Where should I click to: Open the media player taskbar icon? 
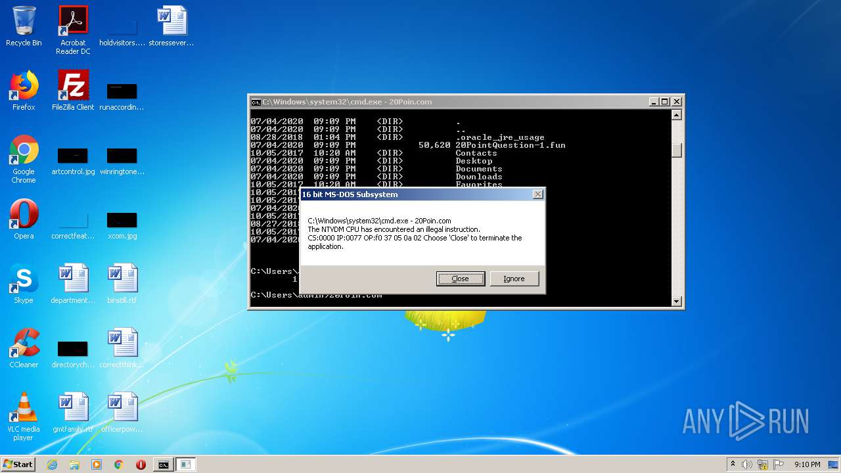97,464
